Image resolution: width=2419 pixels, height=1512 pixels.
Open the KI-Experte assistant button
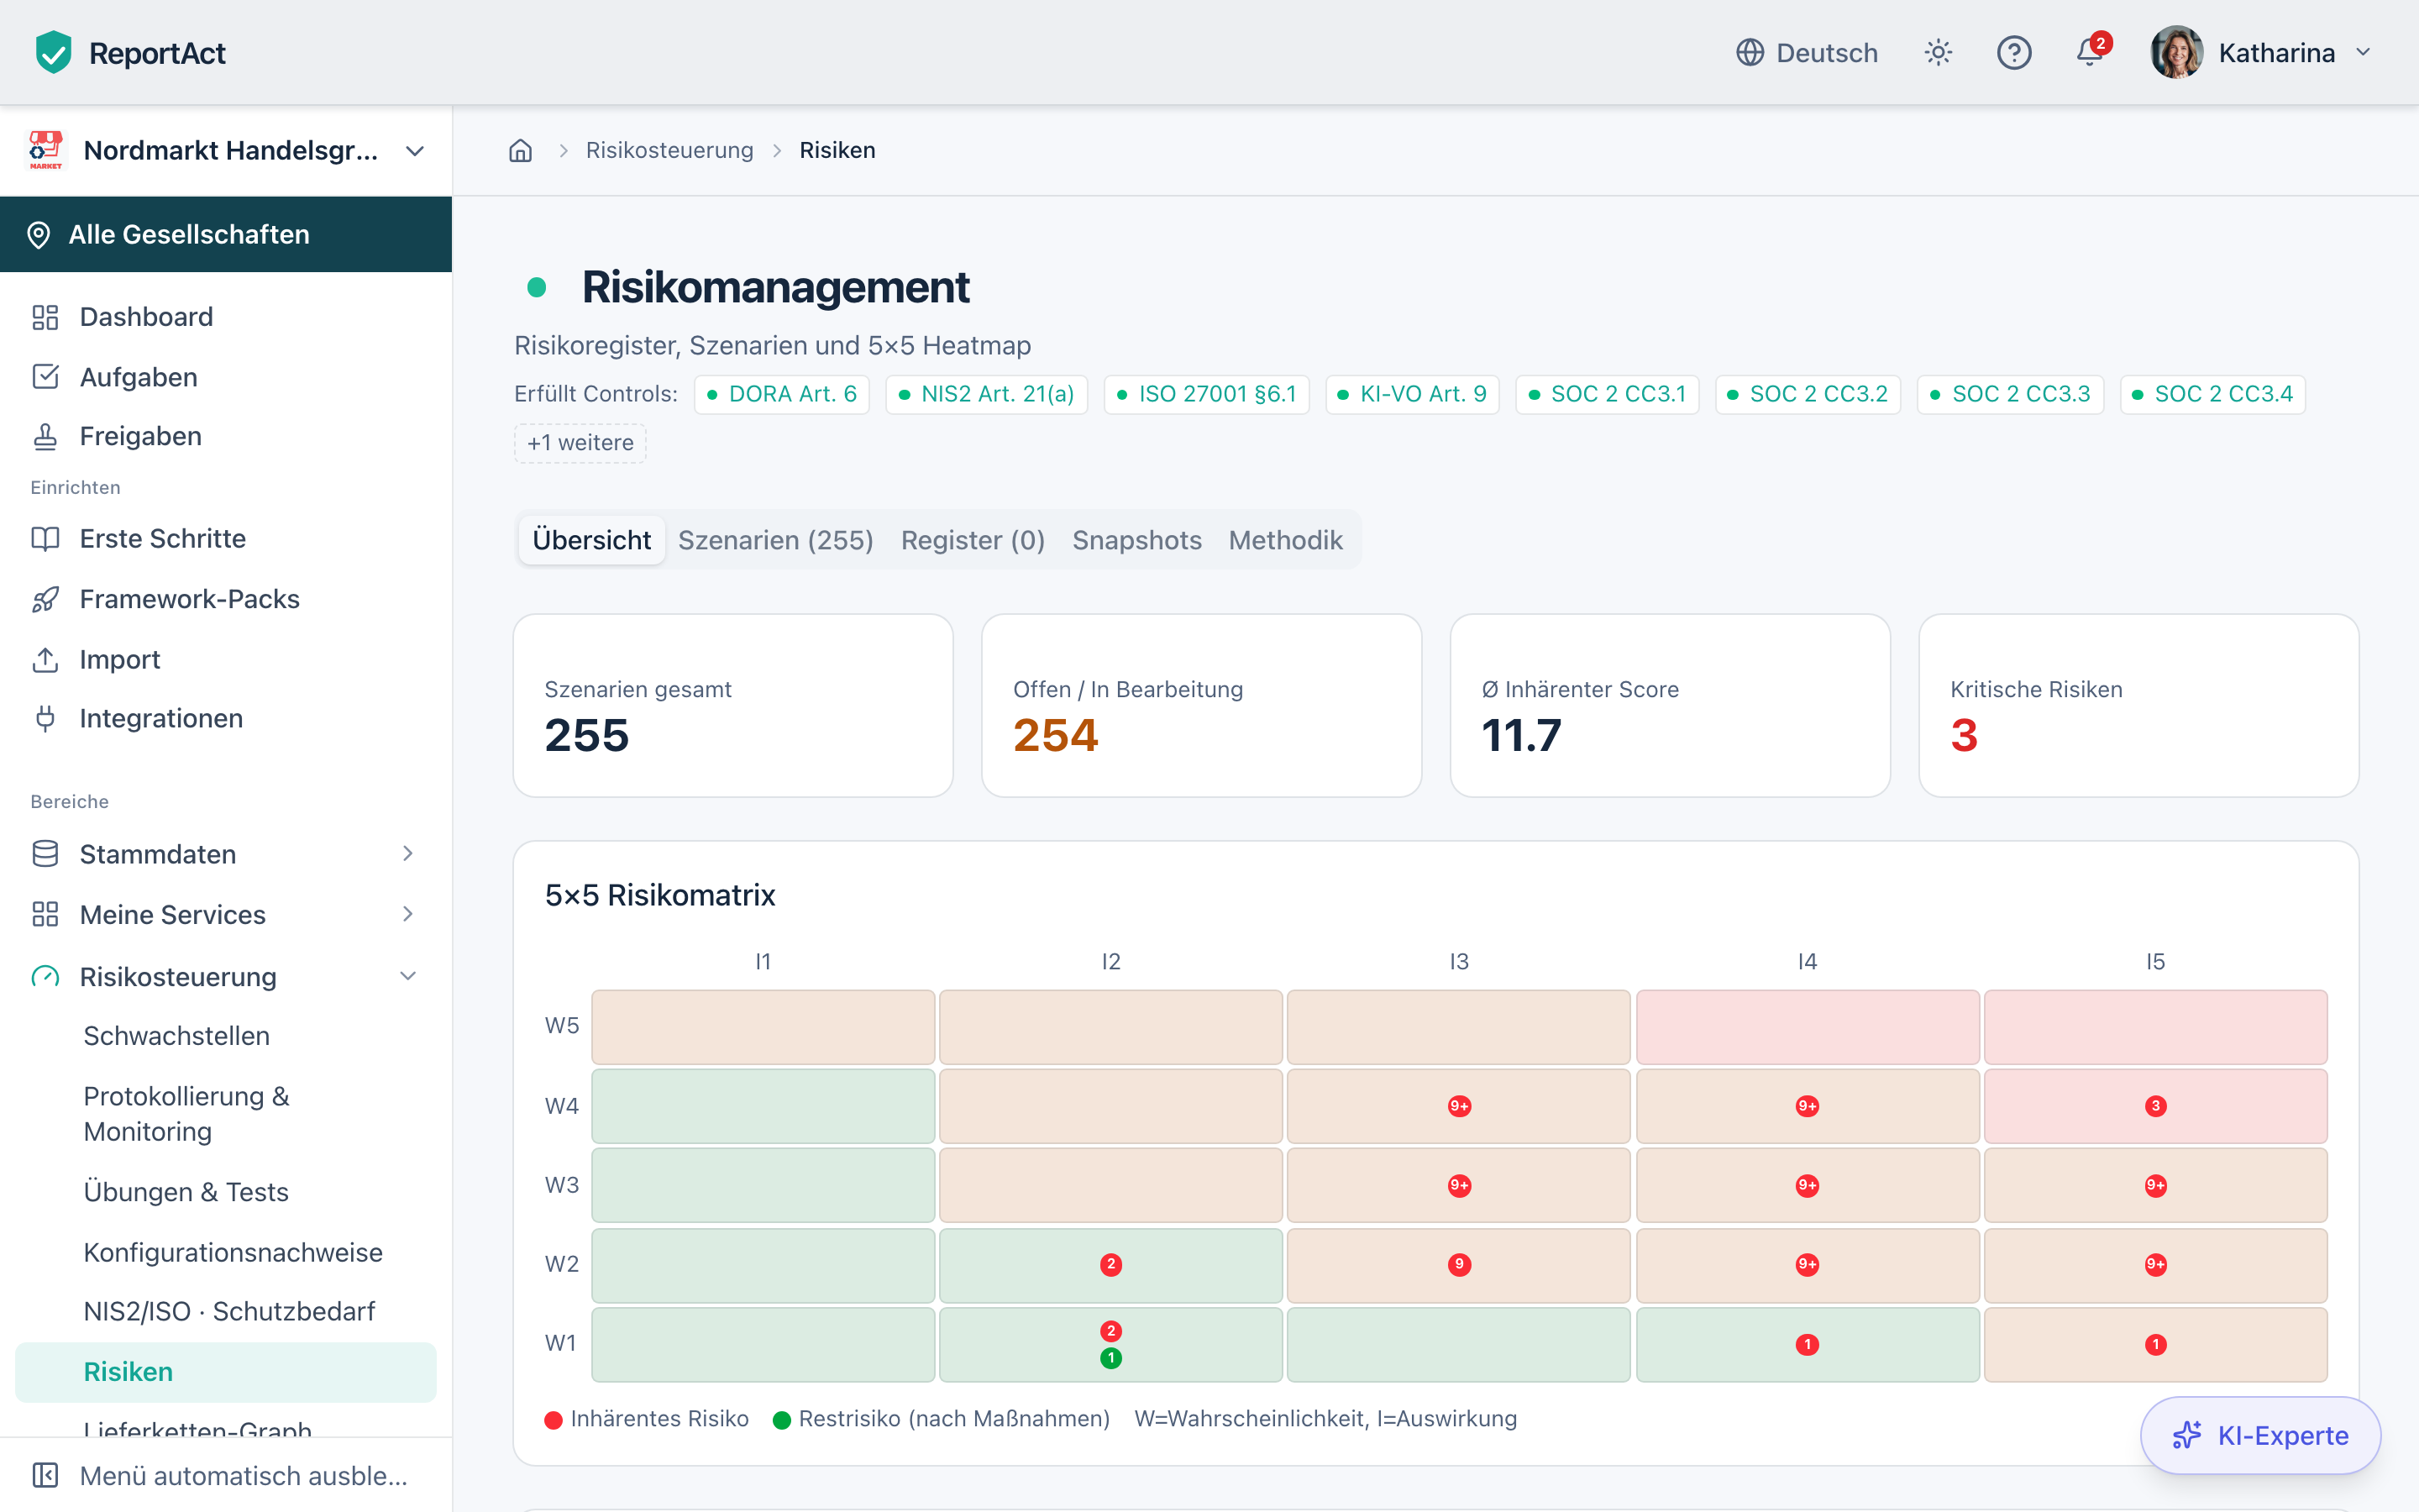tap(2260, 1435)
